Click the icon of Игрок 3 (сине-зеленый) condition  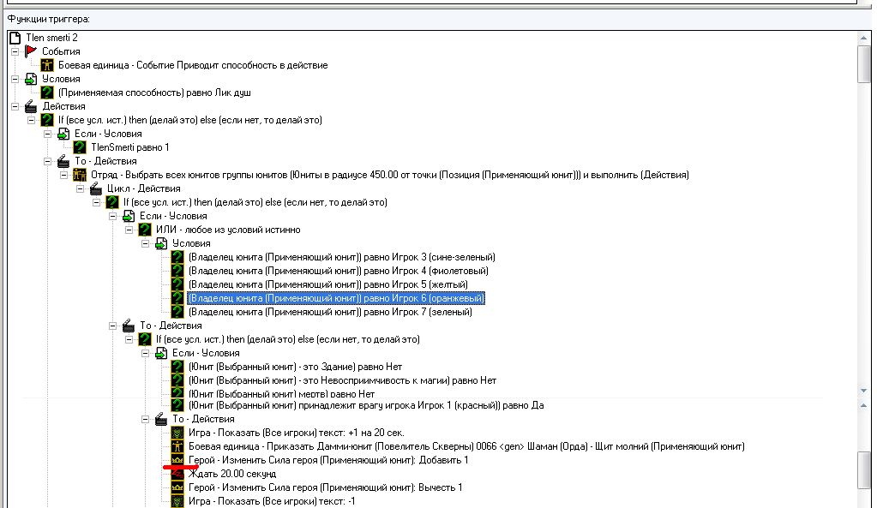point(177,257)
